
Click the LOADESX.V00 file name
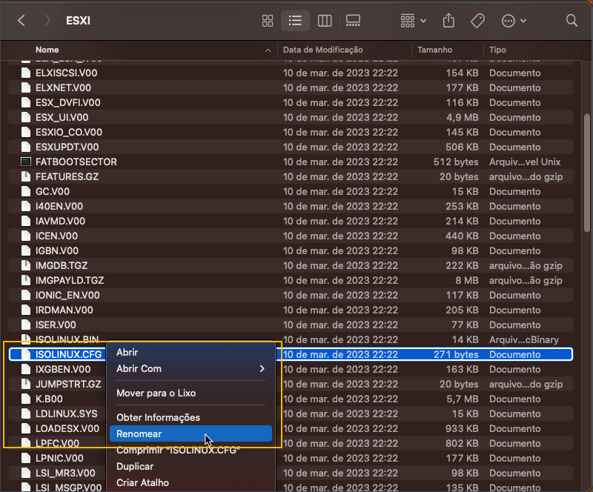click(67, 428)
